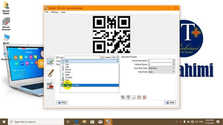Image resolution: width=223 pixels, height=125 pixels.
Task: Click the Next button
Action: click(x=170, y=102)
